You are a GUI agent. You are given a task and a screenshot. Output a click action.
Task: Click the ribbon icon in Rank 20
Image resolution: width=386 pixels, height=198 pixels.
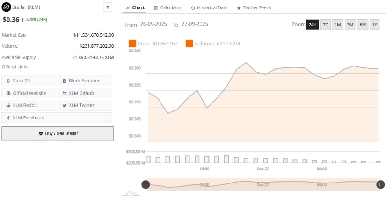pyautogui.click(x=8, y=81)
